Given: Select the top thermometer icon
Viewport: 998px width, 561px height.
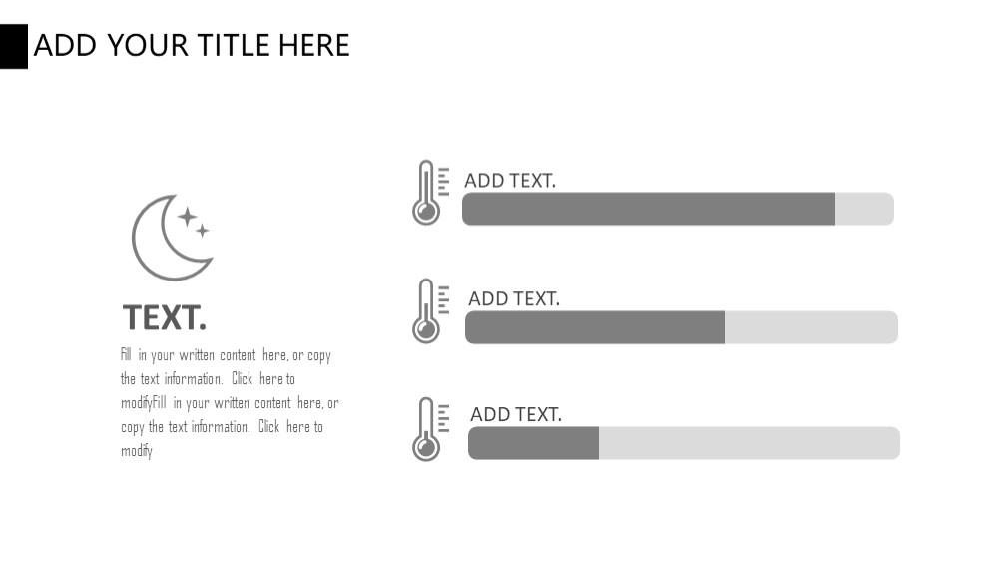Looking at the screenshot, I should pos(431,193).
